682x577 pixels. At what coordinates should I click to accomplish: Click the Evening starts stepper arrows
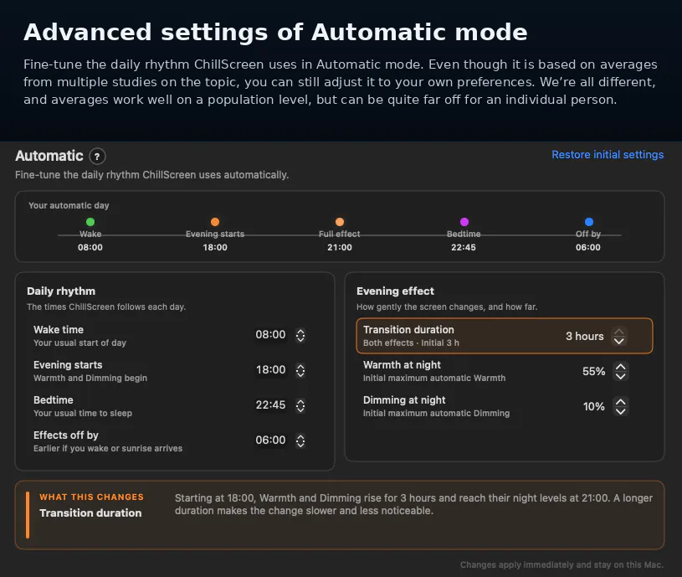(x=300, y=370)
